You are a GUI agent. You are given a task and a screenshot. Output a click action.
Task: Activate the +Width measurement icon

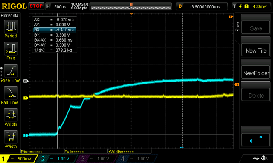(x=11, y=115)
